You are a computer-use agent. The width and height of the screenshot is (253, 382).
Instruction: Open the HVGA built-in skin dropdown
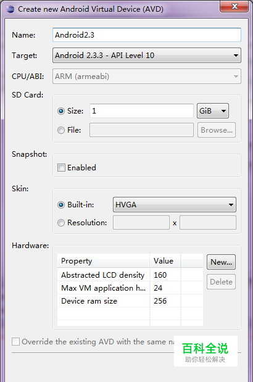point(175,205)
